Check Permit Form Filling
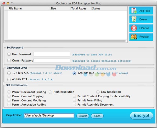The image size is (157, 128). 74,100
